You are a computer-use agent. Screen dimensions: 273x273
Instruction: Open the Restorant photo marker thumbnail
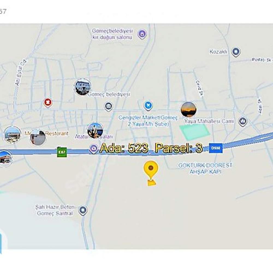pyautogui.click(x=38, y=137)
